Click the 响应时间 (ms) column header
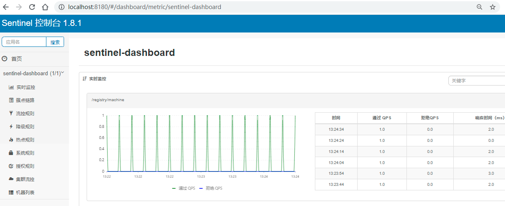Image resolution: width=505 pixels, height=206 pixels. coord(479,118)
